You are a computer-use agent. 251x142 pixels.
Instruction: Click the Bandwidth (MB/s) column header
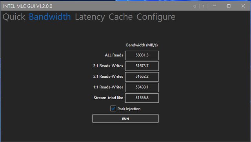[142, 45]
